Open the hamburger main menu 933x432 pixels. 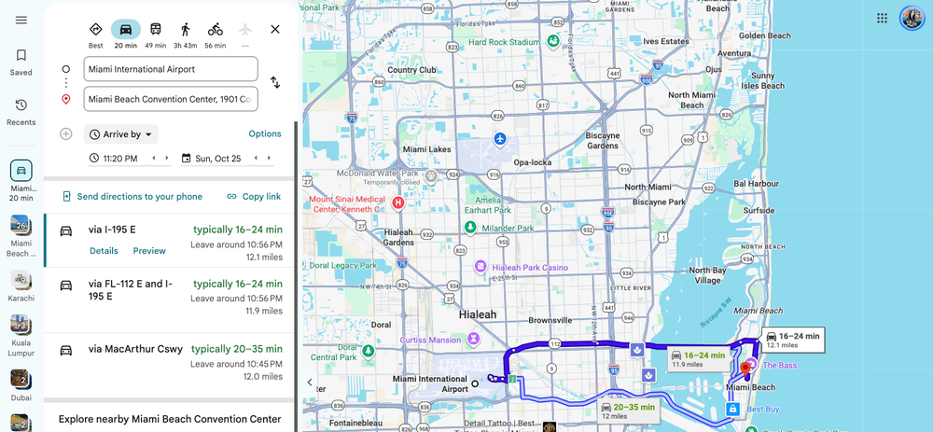pyautogui.click(x=21, y=21)
